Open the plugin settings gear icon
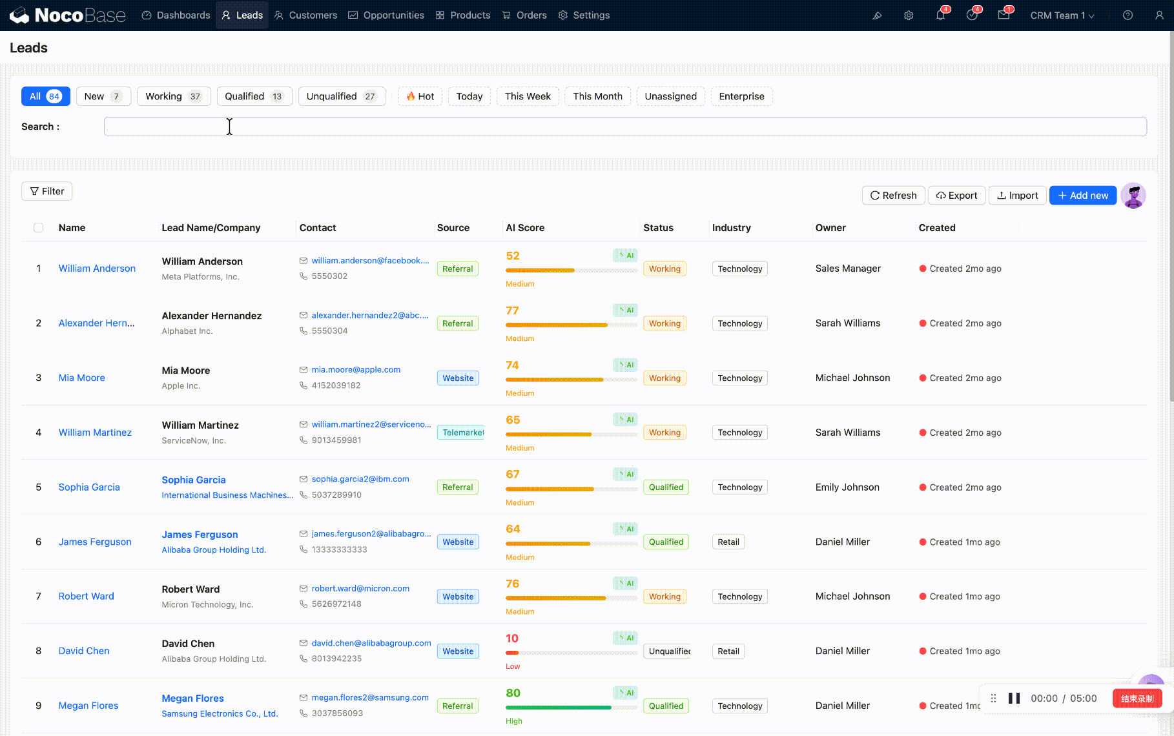Screen dimensions: 1174x736 (909, 15)
